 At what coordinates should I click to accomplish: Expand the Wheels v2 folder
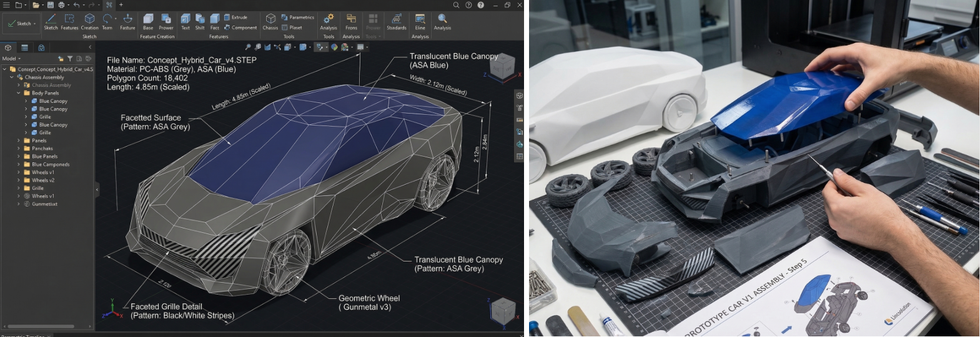tap(19, 180)
